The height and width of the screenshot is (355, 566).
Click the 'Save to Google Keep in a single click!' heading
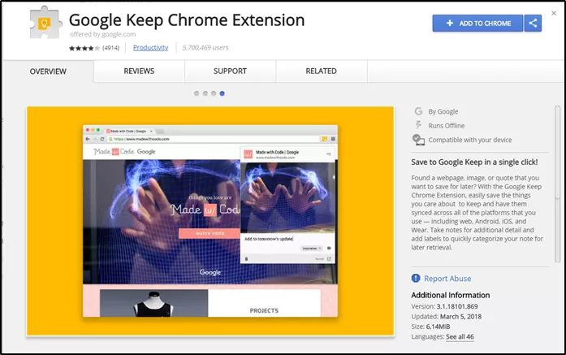[x=474, y=162]
